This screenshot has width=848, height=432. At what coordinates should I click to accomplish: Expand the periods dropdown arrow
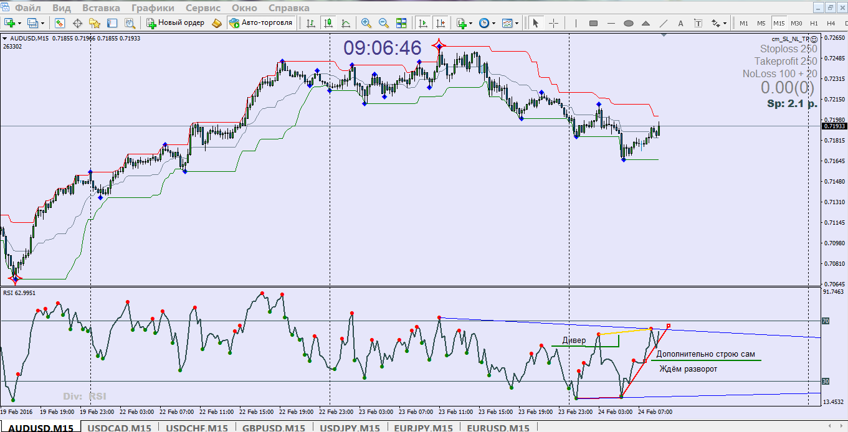(494, 23)
